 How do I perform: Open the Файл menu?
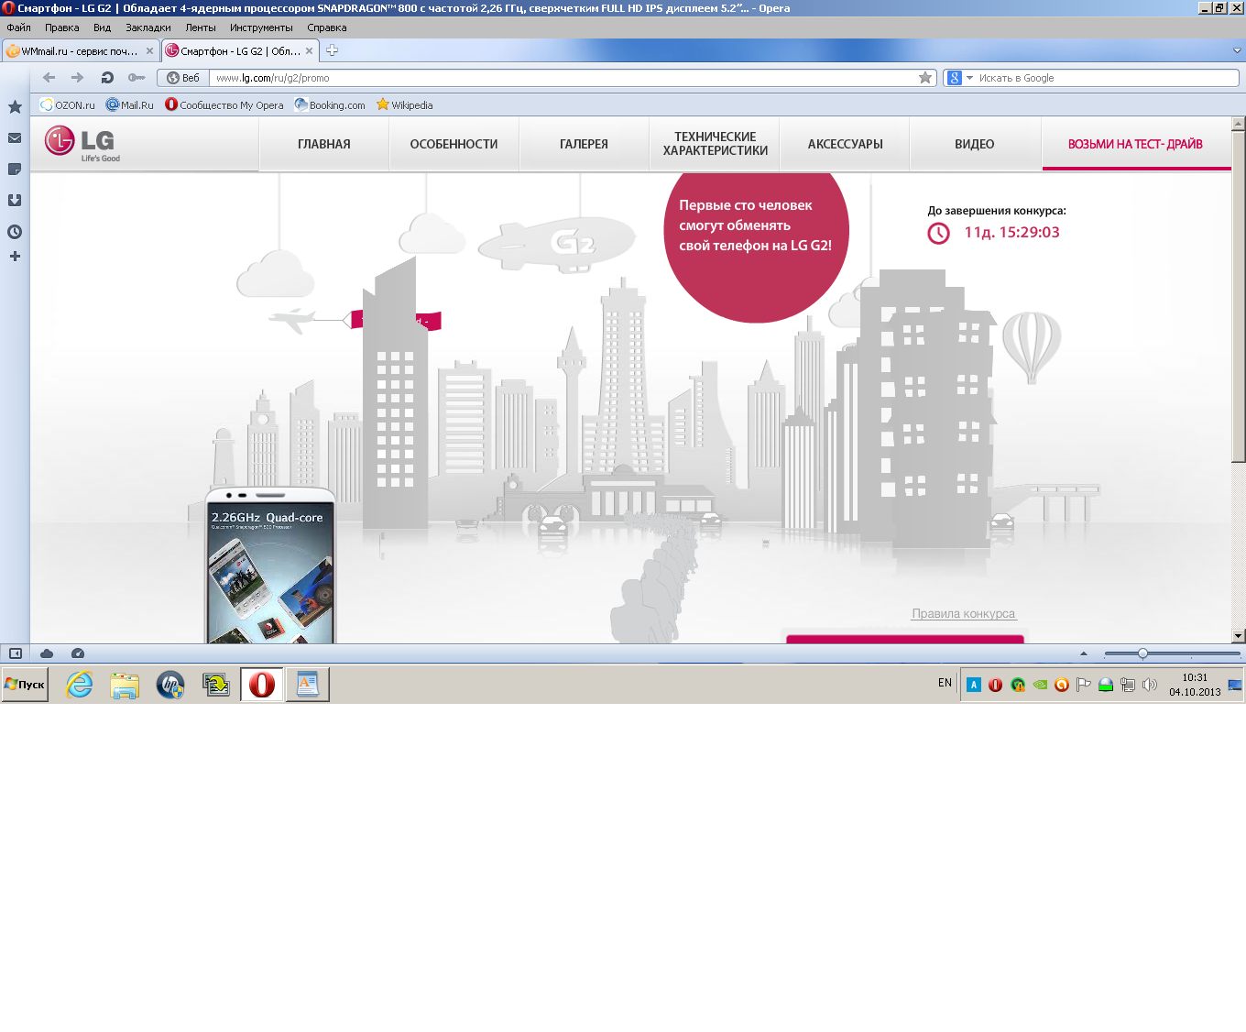click(18, 27)
